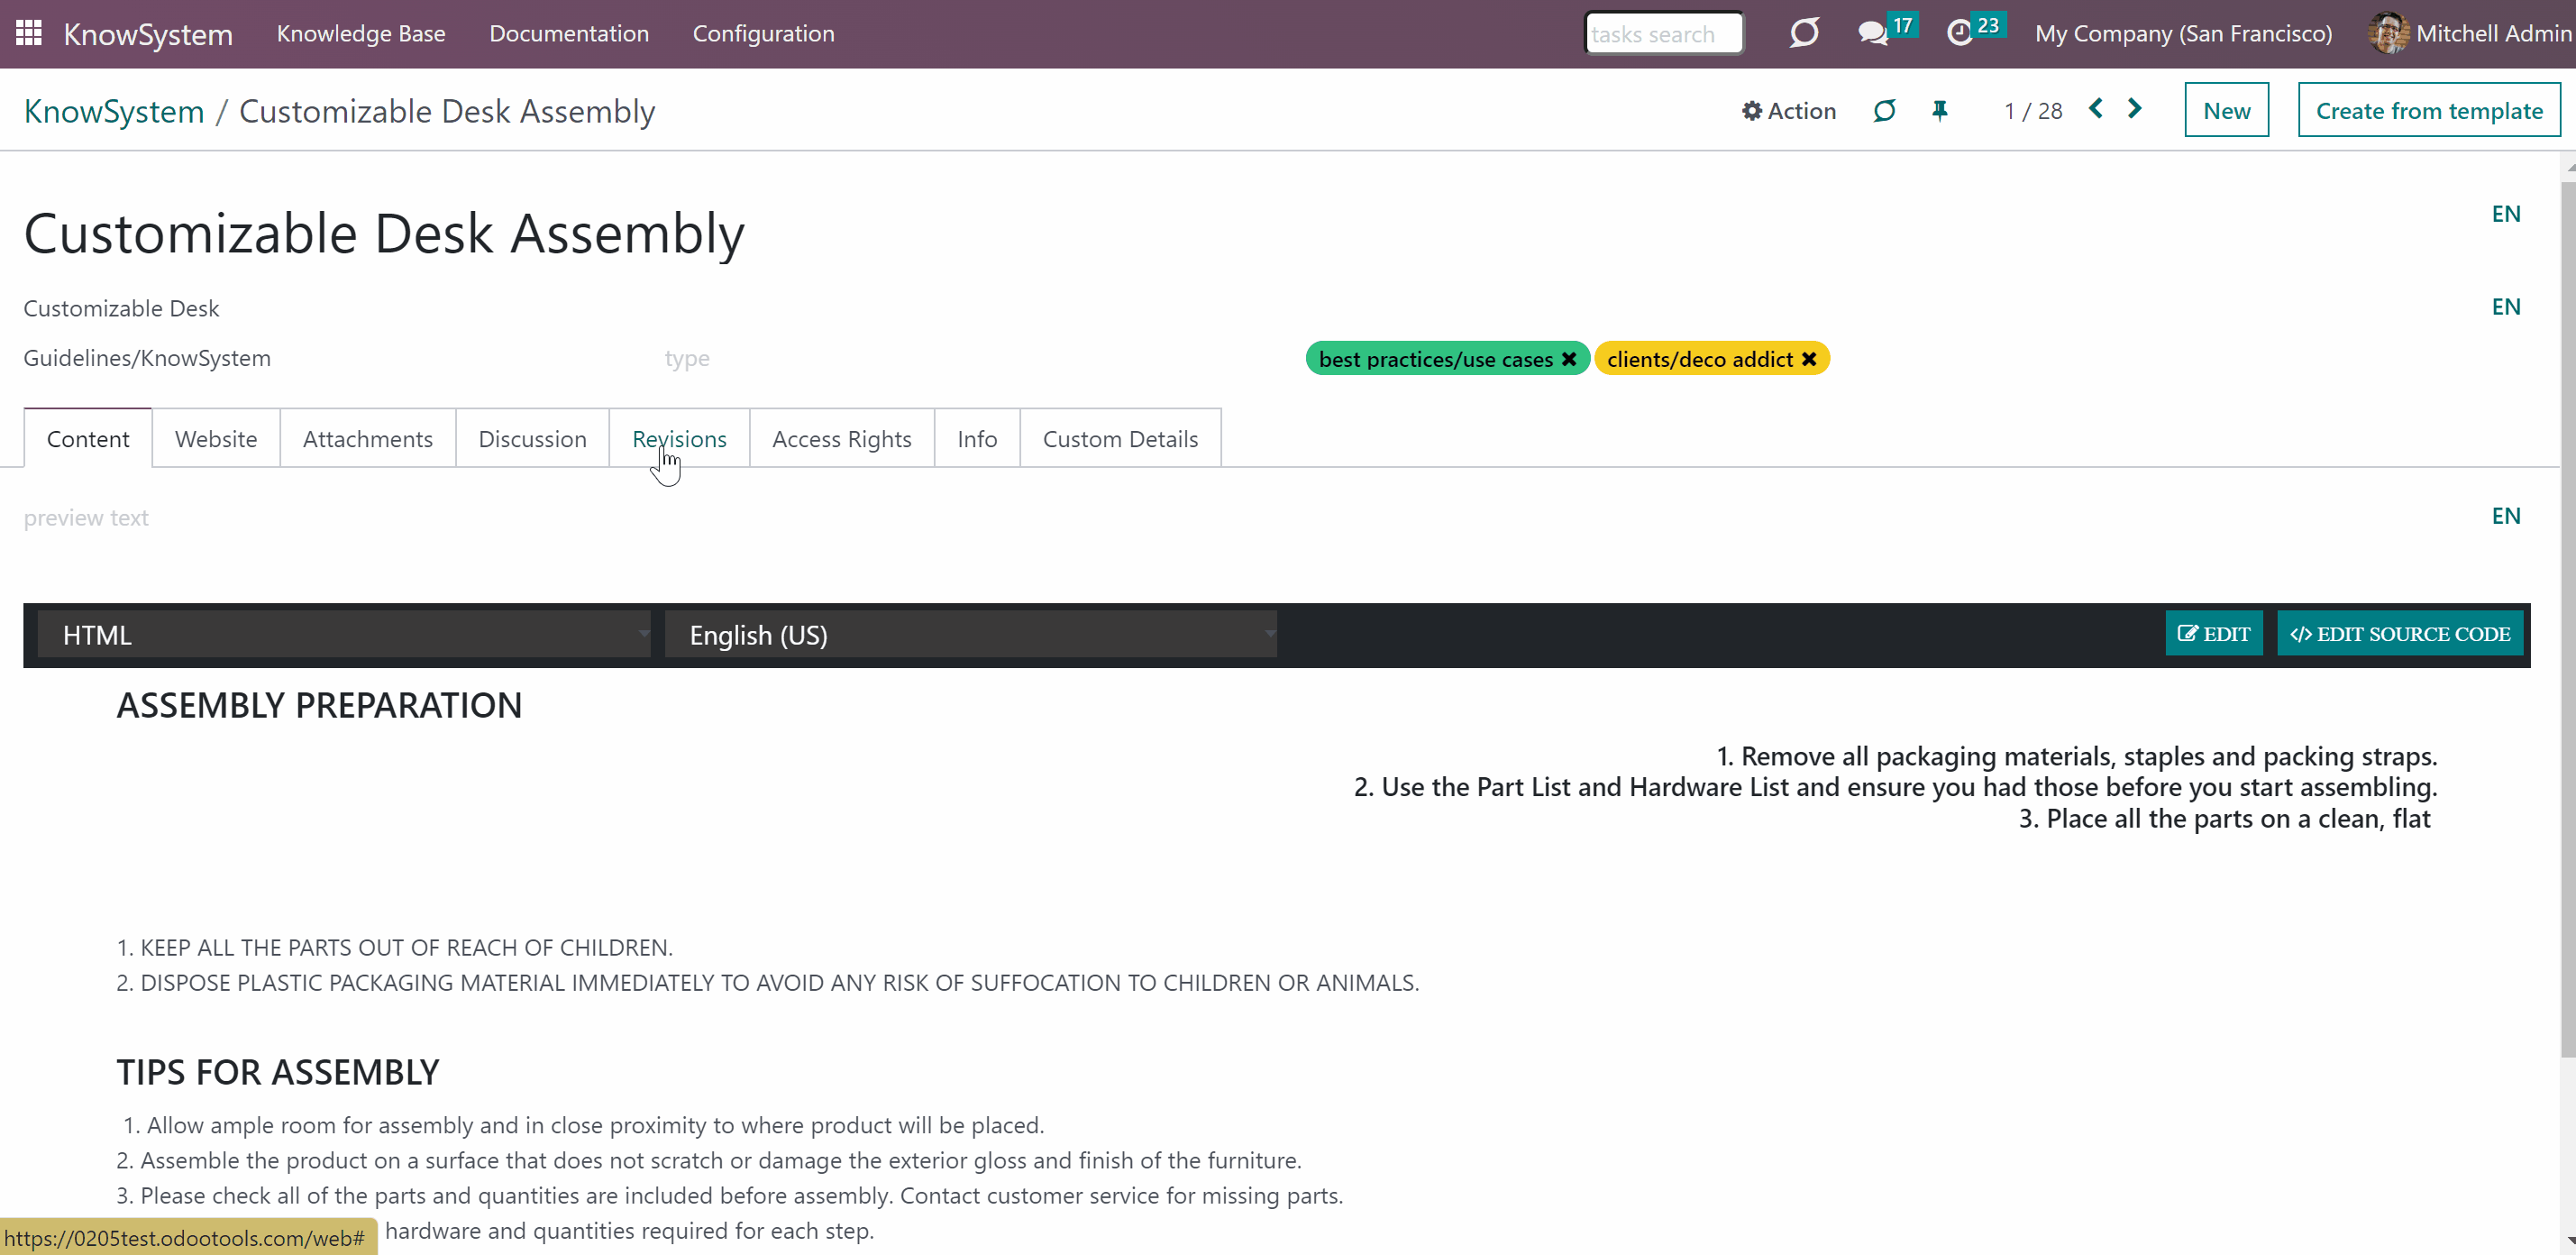The image size is (2576, 1255).
Task: Open the Action gear dropdown
Action: point(1788,110)
